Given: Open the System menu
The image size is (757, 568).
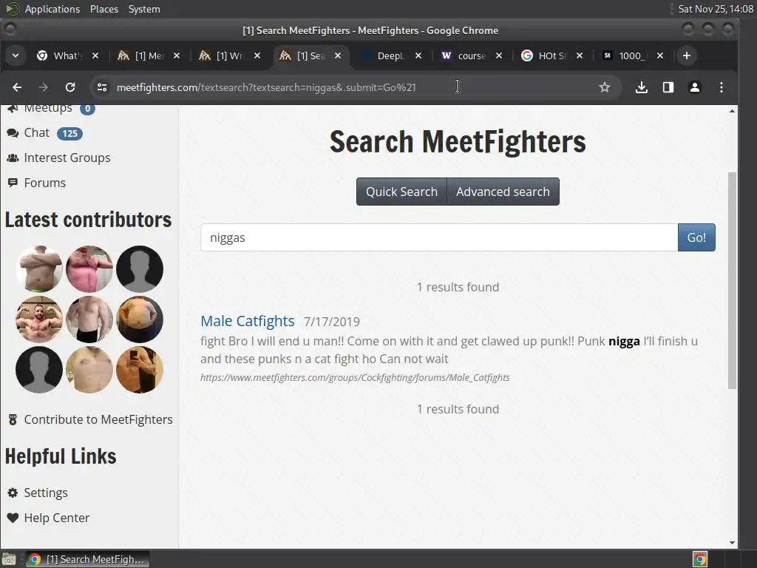Looking at the screenshot, I should tap(144, 9).
